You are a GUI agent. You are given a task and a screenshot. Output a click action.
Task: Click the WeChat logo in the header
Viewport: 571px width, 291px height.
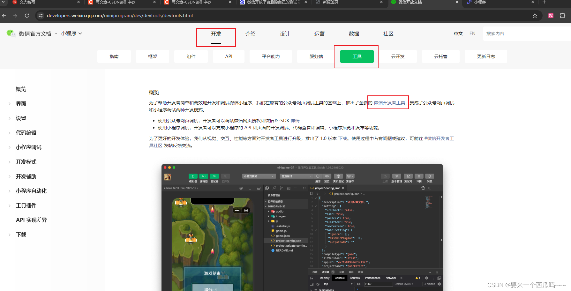(11, 33)
